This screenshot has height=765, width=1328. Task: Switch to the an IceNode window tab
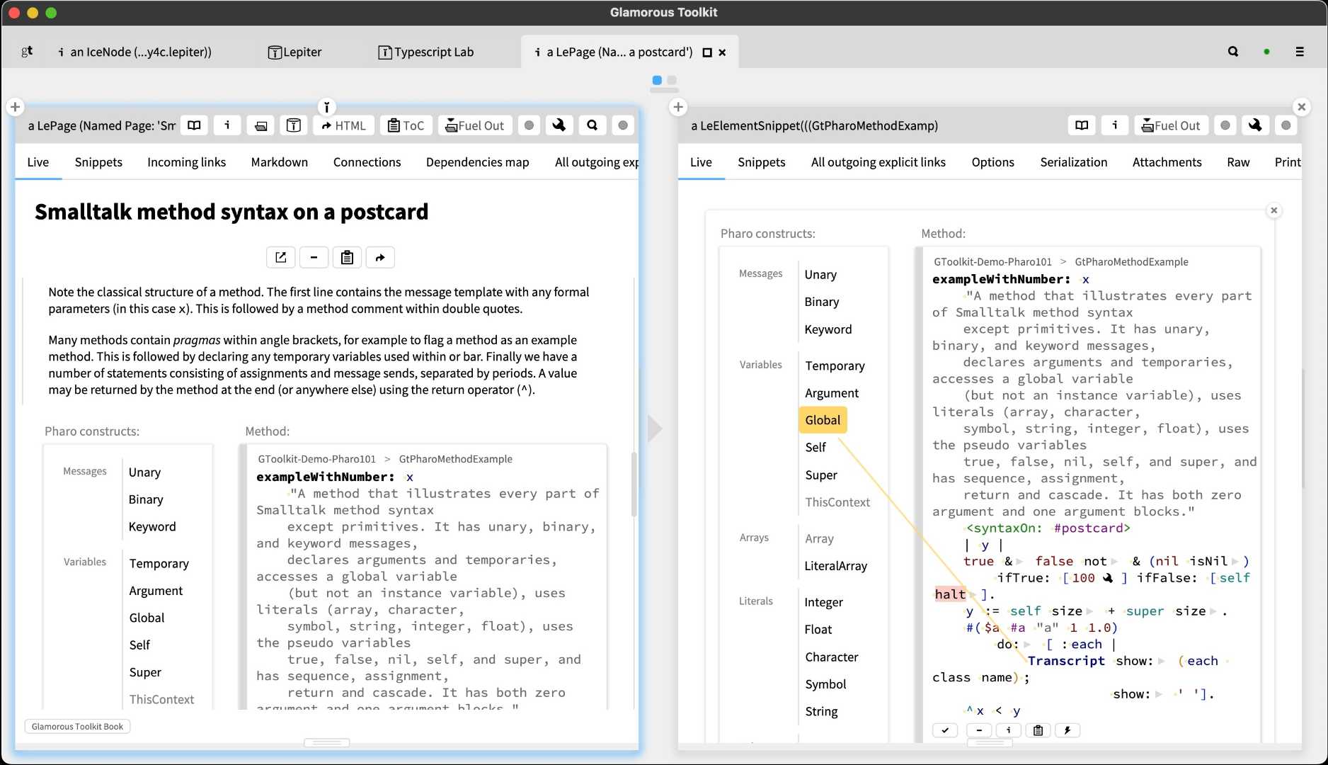[134, 52]
